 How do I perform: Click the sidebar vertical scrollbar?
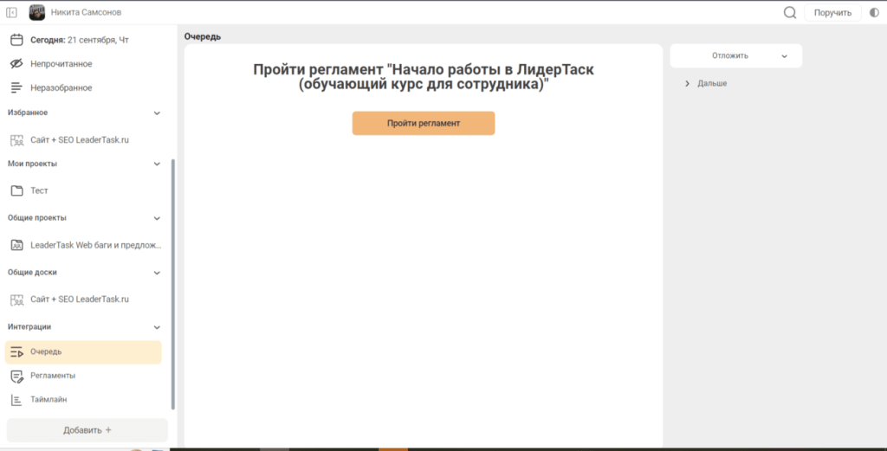point(173,284)
